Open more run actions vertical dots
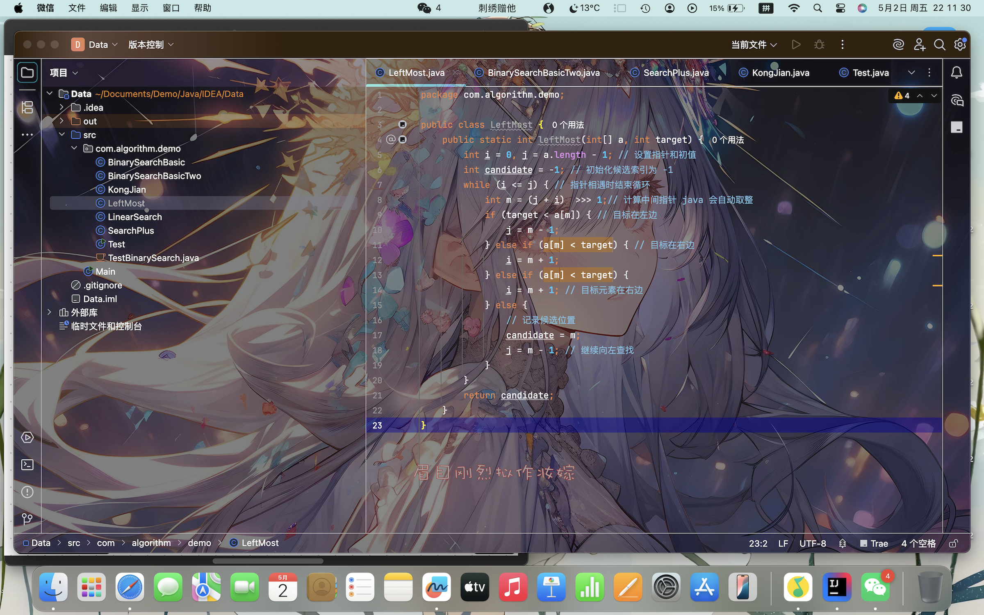 coord(843,44)
